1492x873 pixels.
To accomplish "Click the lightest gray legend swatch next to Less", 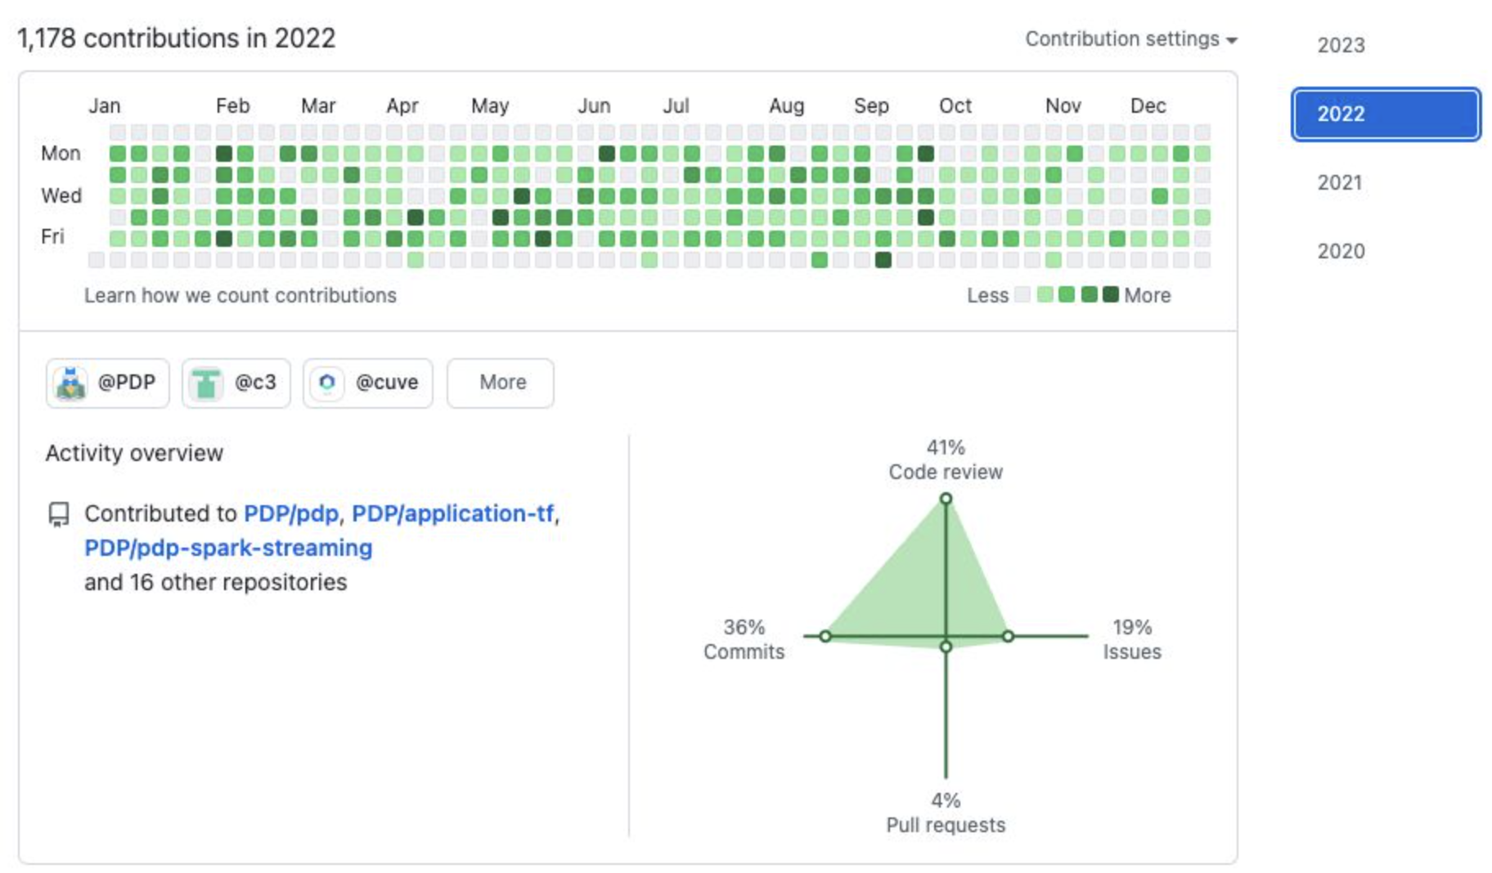I will (1022, 295).
